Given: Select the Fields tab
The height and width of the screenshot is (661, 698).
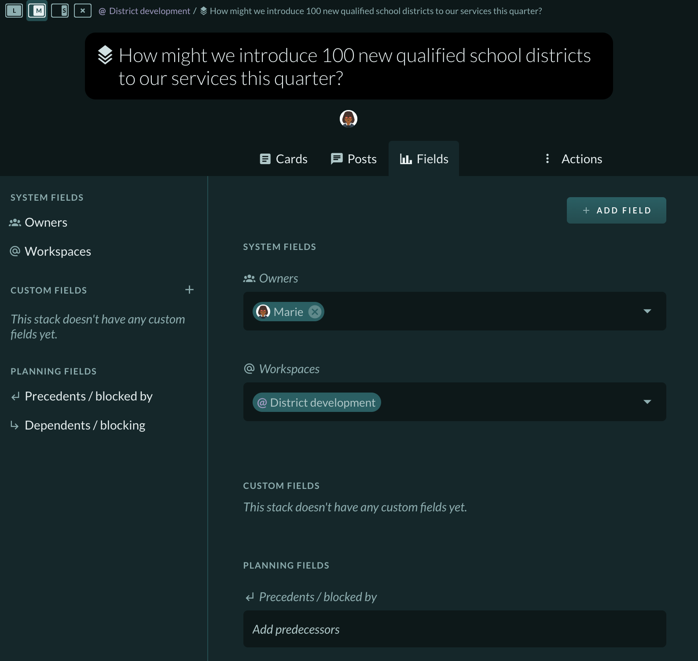Looking at the screenshot, I should (x=424, y=159).
